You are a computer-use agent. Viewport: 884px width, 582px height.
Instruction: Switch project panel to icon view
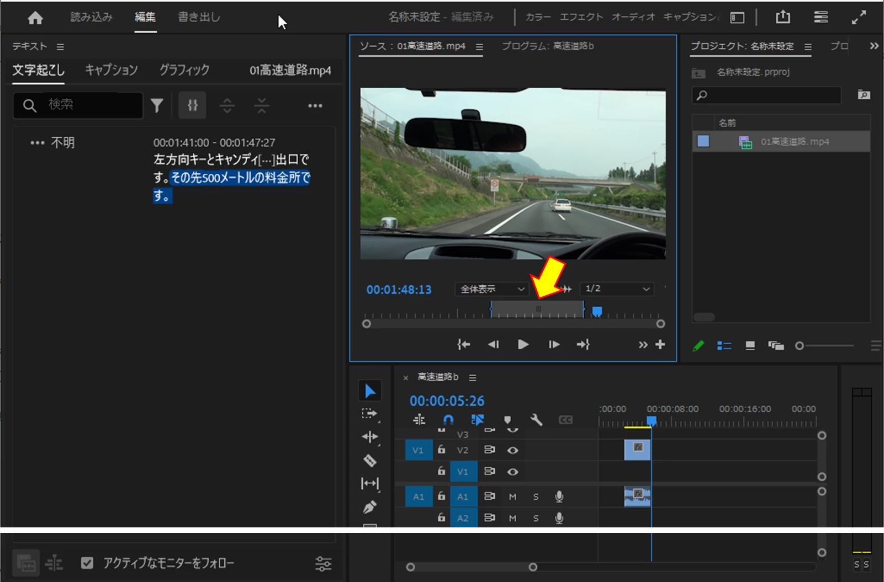pos(750,346)
